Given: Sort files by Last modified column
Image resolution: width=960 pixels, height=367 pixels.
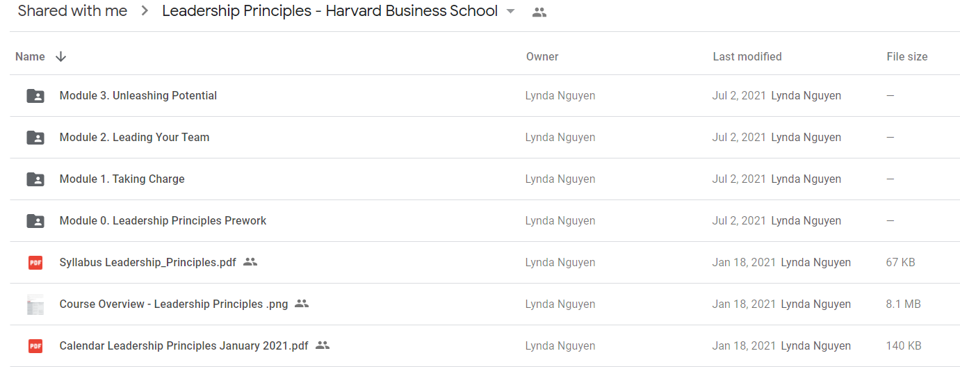Looking at the screenshot, I should pyautogui.click(x=747, y=57).
